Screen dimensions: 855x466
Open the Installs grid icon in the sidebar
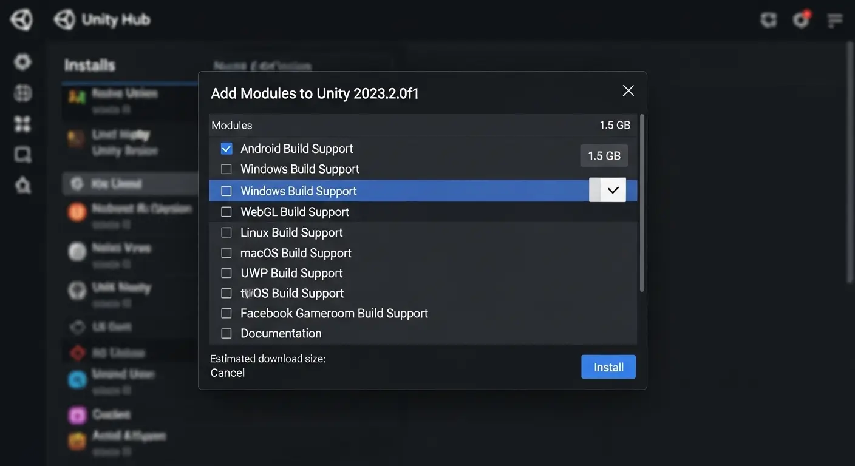pyautogui.click(x=21, y=123)
